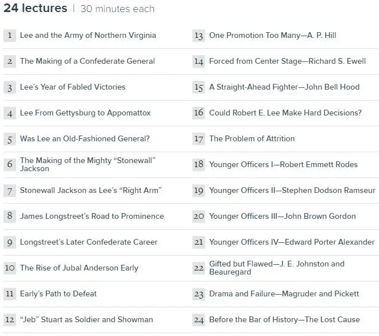Click the number 24 lecture badge
The height and width of the screenshot is (336, 379).
coord(199,320)
